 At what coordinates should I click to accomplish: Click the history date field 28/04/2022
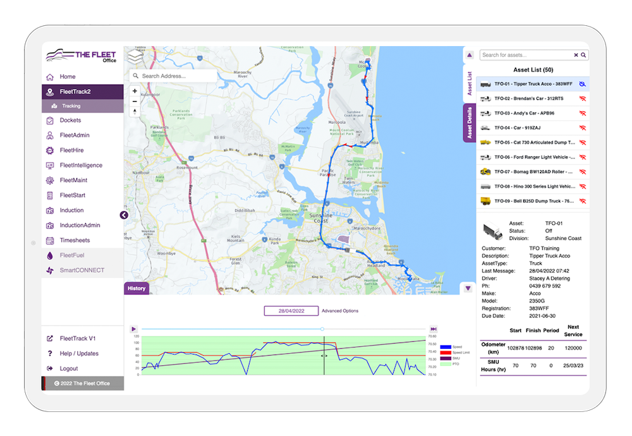tap(291, 311)
